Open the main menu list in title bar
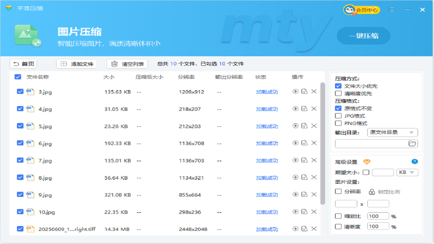The width and height of the screenshot is (434, 244). [392, 10]
